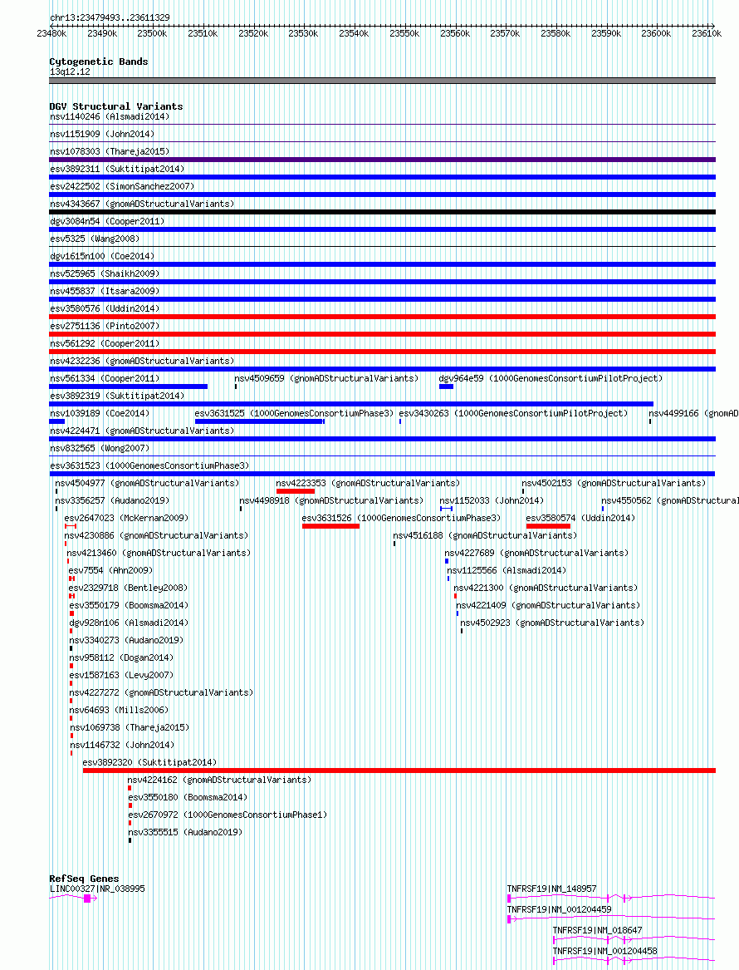Select the nsv4224162 gnomAD label
Screen dimensions: 739x970
point(219,780)
